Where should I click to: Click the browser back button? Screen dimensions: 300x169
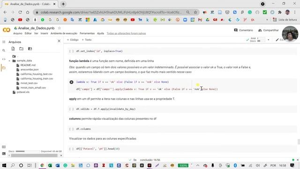pos(5,12)
